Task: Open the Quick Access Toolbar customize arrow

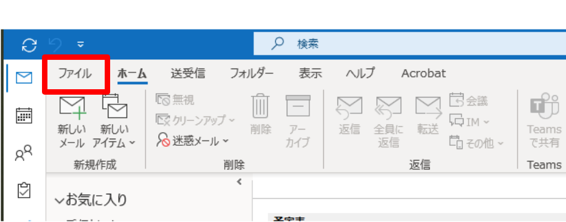Action: pos(81,44)
